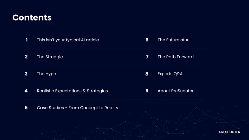Click the PRESCOUTER logo

[x=230, y=132]
